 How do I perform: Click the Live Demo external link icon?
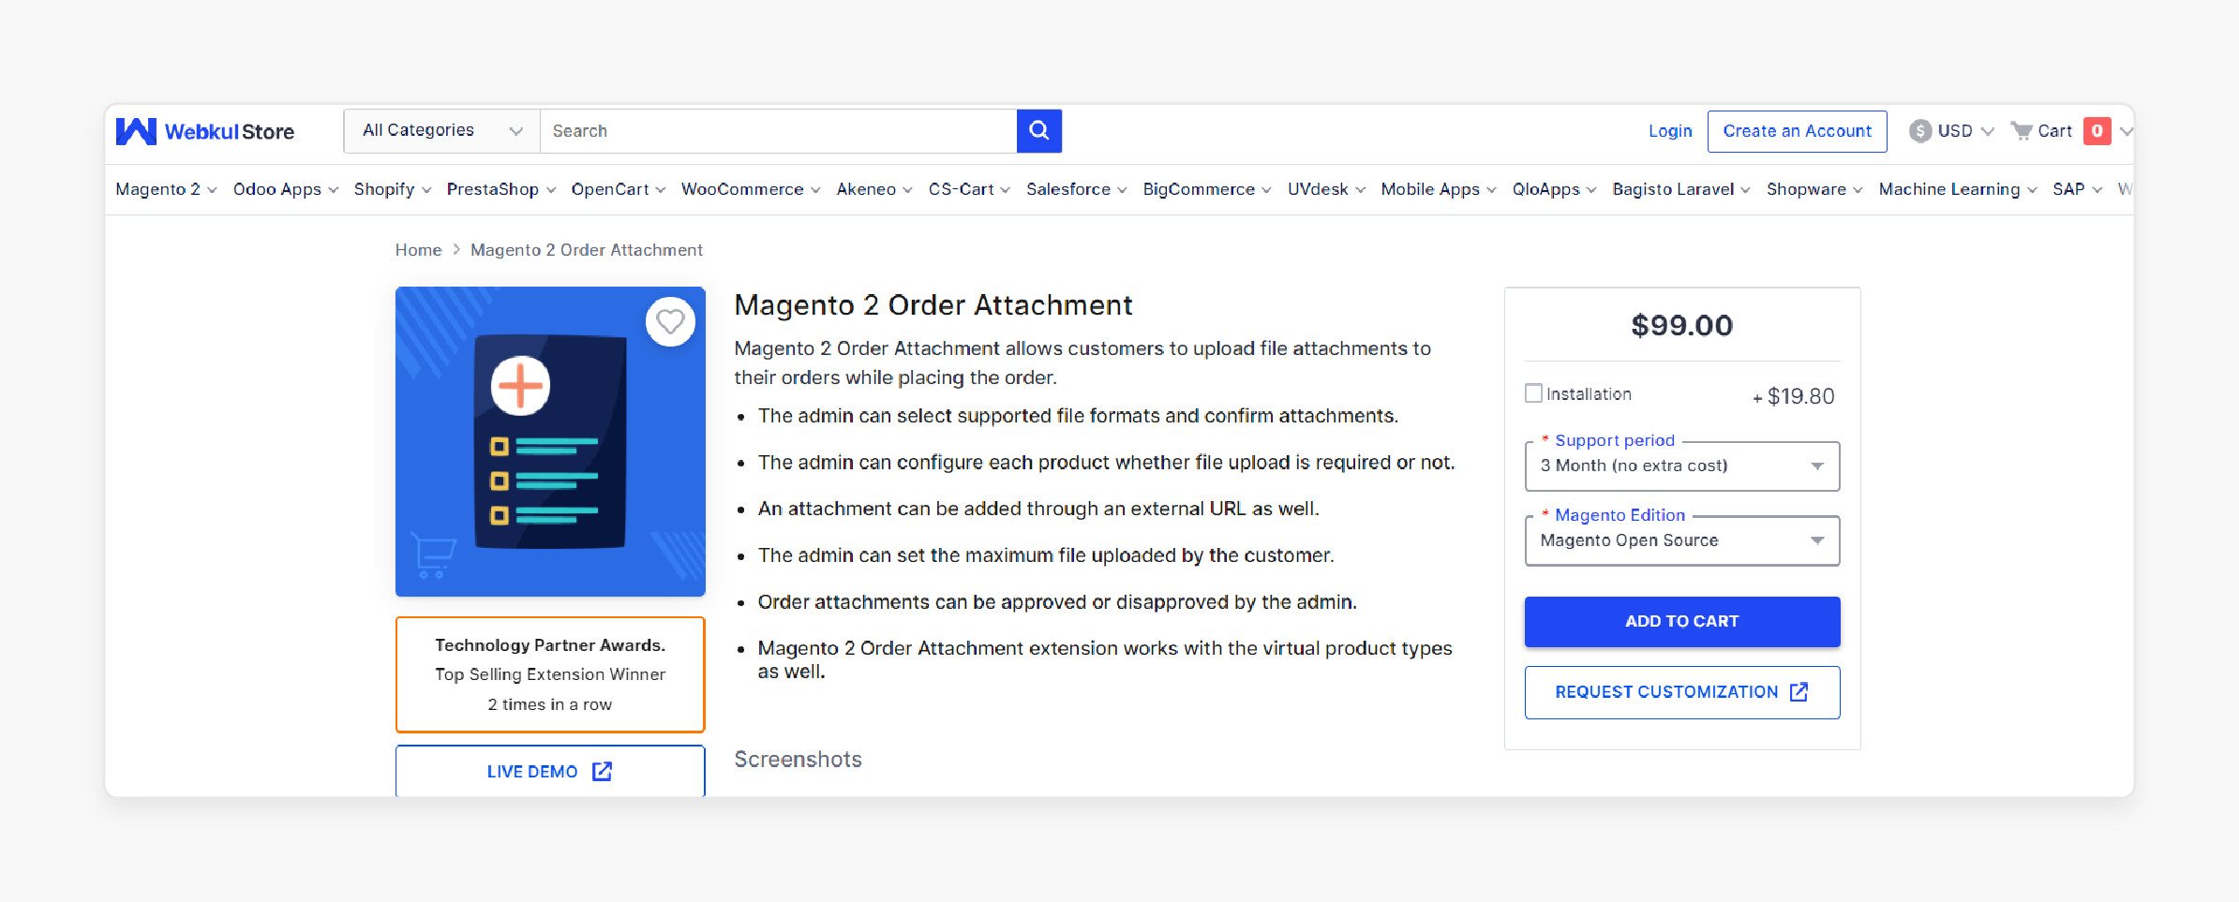click(602, 771)
